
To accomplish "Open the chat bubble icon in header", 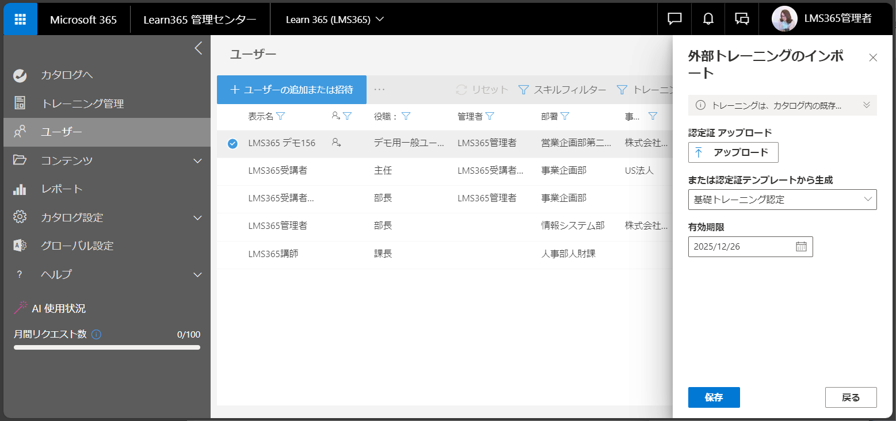I will [x=674, y=19].
